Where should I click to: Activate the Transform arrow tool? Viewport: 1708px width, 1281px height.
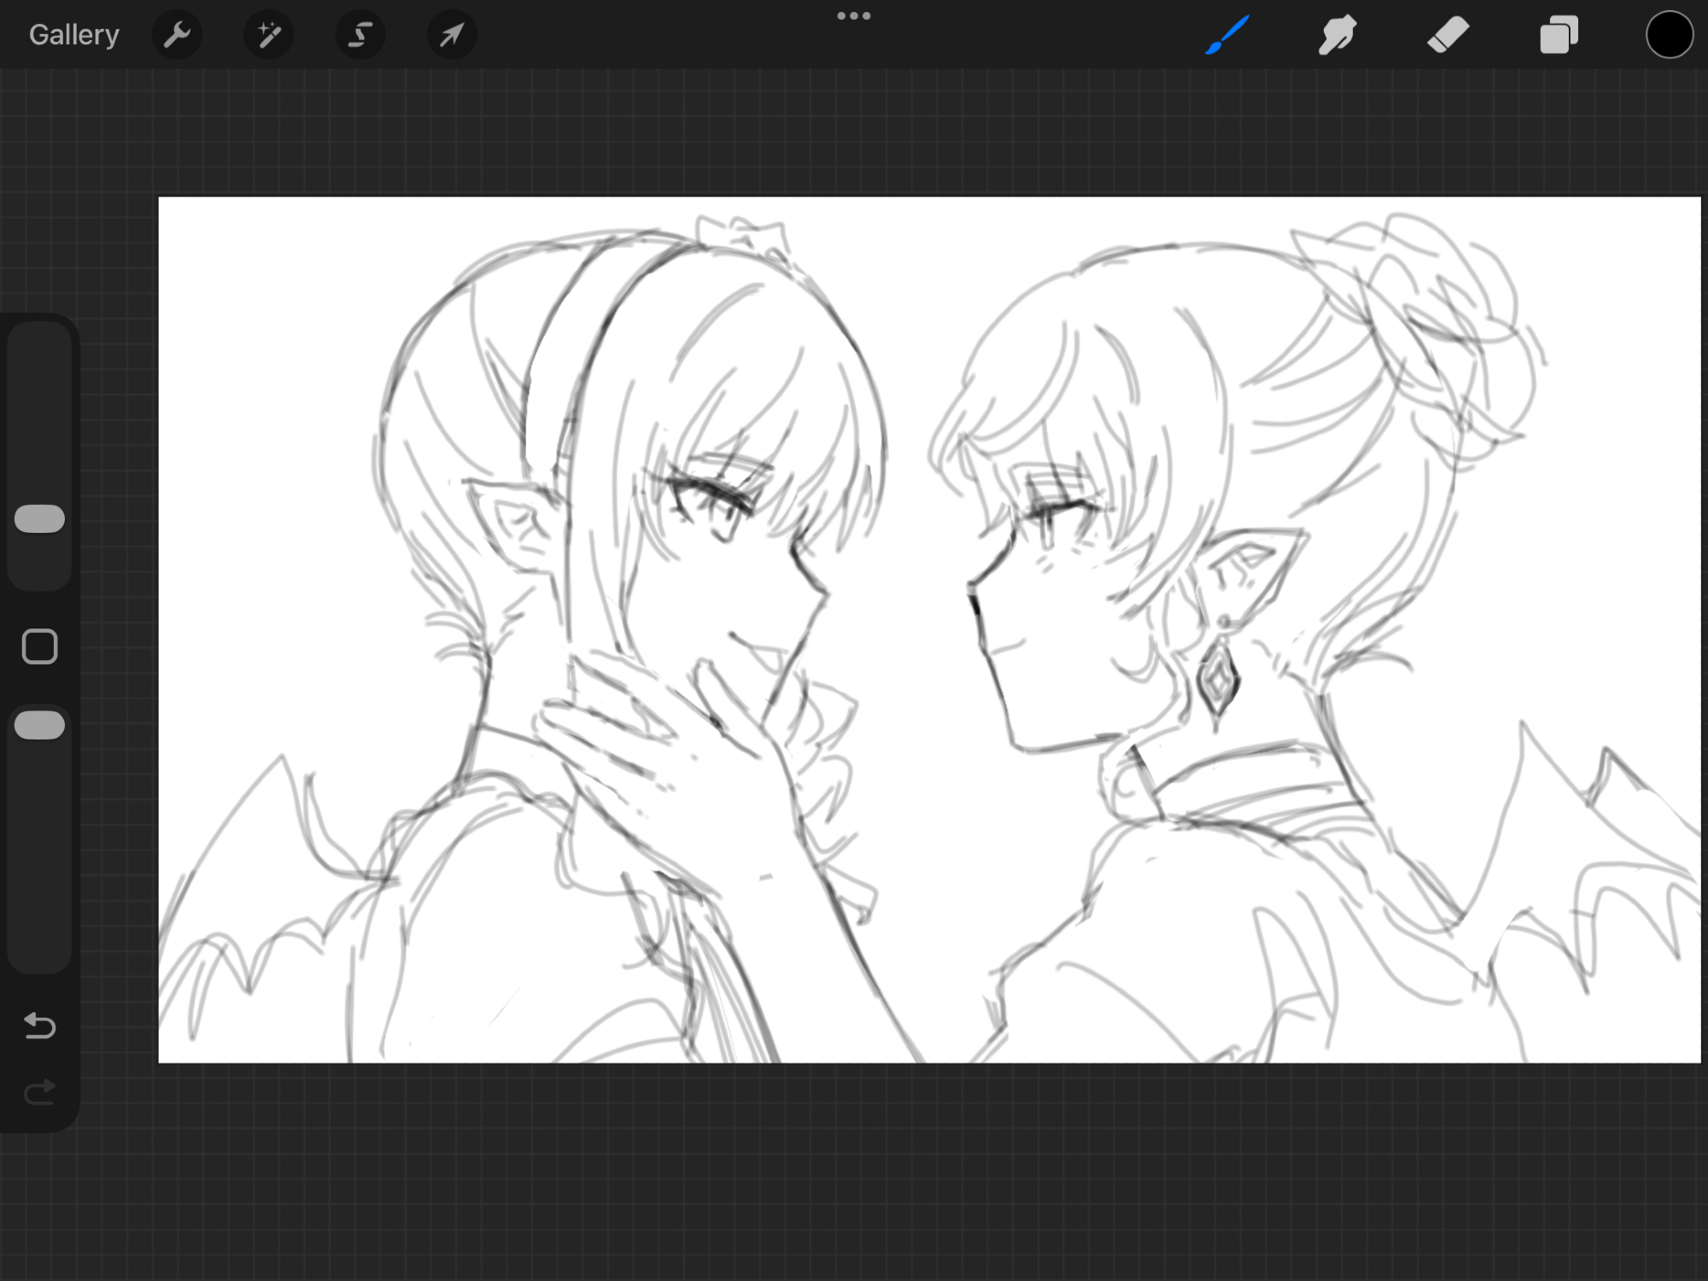tap(452, 35)
